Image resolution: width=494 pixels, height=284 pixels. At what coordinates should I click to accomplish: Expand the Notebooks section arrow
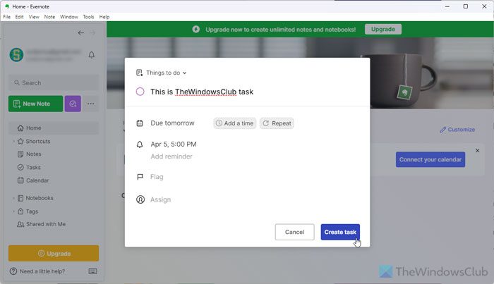click(x=13, y=198)
